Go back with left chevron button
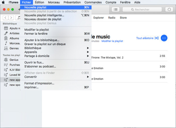This screenshot has height=128, width=176. (x=5, y=18)
